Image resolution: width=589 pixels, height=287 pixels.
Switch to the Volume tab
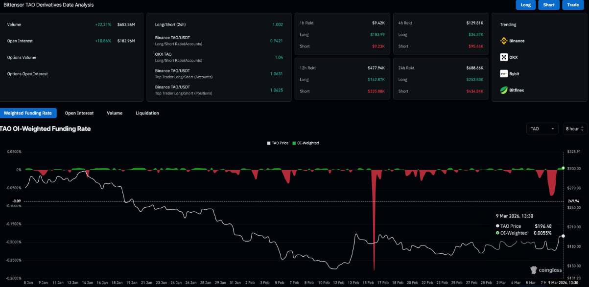point(115,113)
